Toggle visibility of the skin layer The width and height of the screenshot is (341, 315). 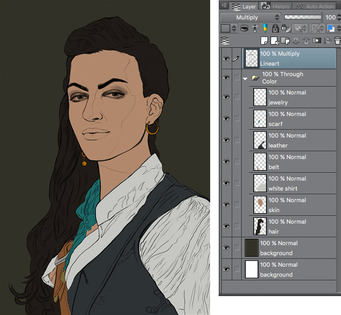(x=226, y=205)
